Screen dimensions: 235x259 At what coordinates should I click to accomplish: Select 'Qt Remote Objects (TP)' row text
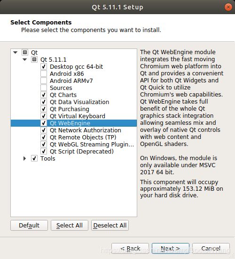[x=83, y=138]
